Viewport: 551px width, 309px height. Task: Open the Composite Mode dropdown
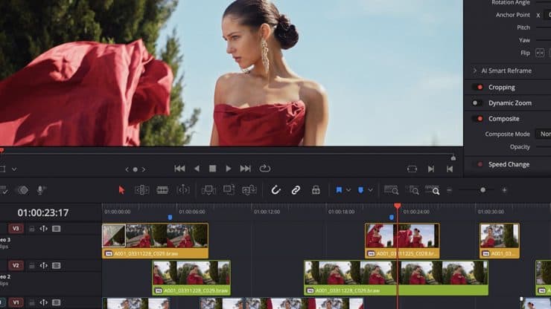click(544, 134)
